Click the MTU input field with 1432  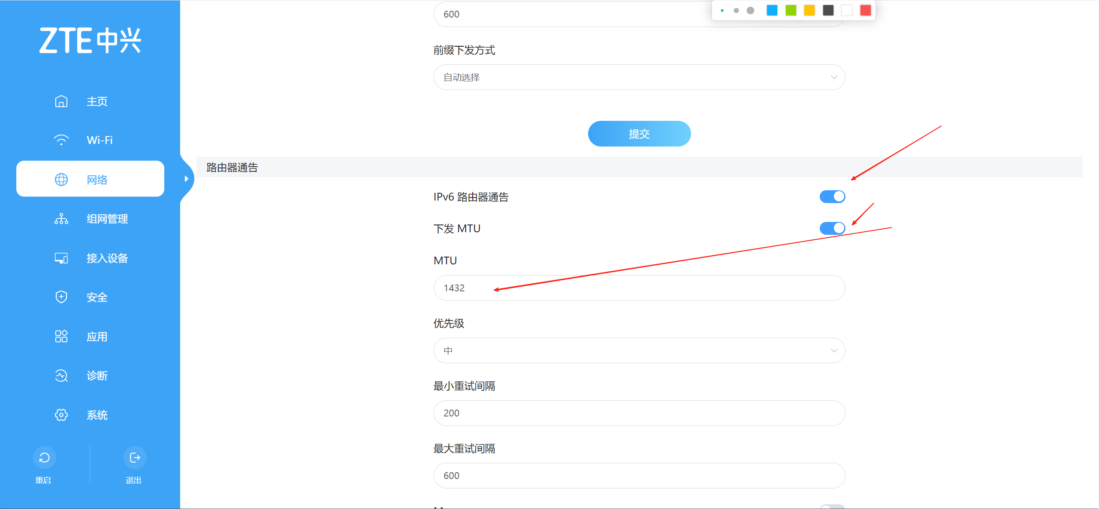point(639,288)
